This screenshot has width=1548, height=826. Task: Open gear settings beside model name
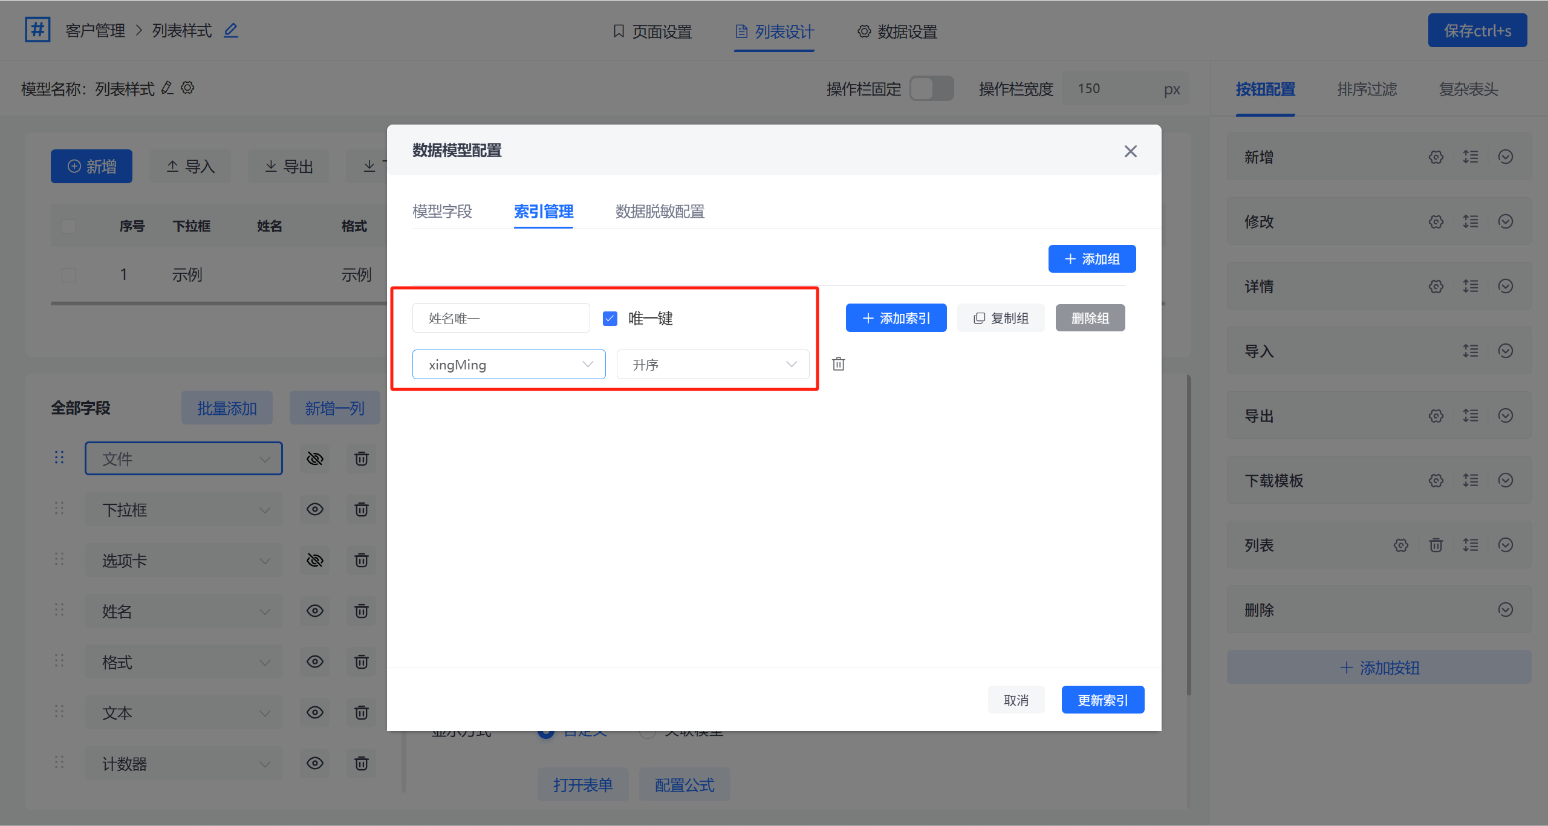(x=188, y=88)
